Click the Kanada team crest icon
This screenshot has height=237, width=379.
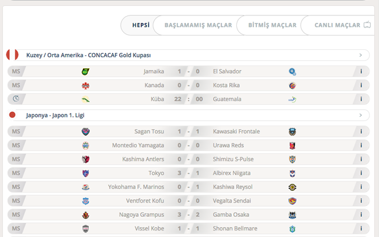85,85
